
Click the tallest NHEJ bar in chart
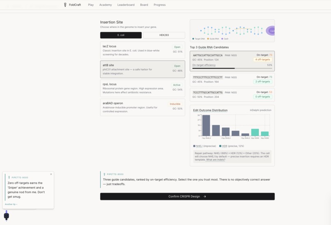tap(206, 125)
